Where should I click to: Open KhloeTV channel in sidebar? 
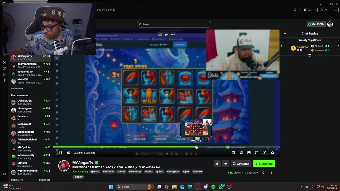[x=30, y=81]
